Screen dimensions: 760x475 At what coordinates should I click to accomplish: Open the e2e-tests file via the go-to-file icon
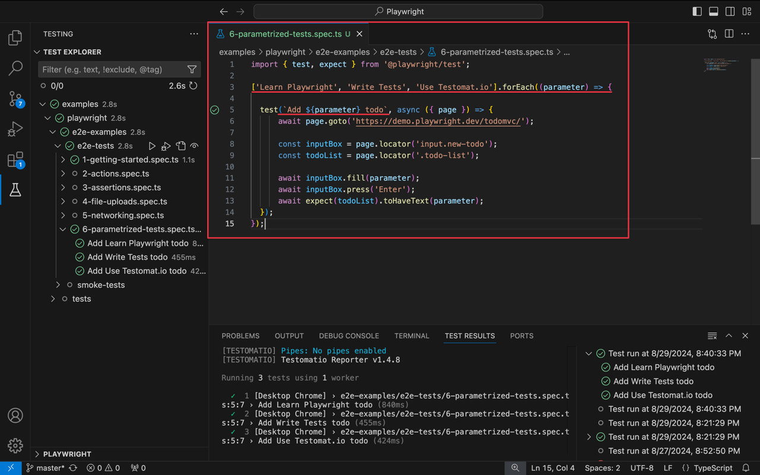pyautogui.click(x=180, y=145)
